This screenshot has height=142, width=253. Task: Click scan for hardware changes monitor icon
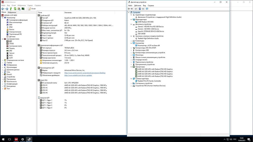click(147, 9)
